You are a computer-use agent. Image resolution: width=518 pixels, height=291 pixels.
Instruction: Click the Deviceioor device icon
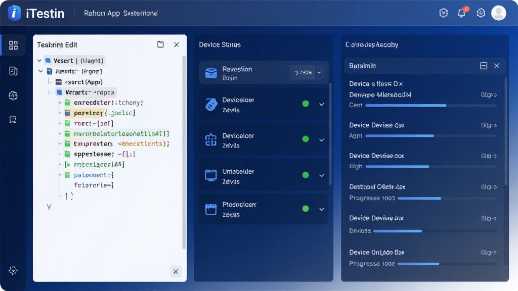(211, 140)
